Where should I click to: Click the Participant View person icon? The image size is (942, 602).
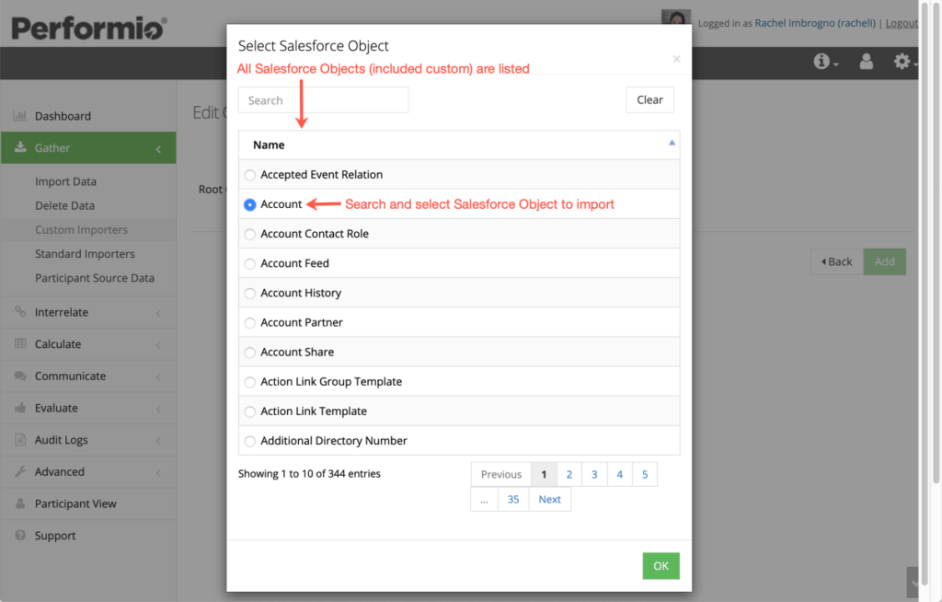tap(20, 504)
